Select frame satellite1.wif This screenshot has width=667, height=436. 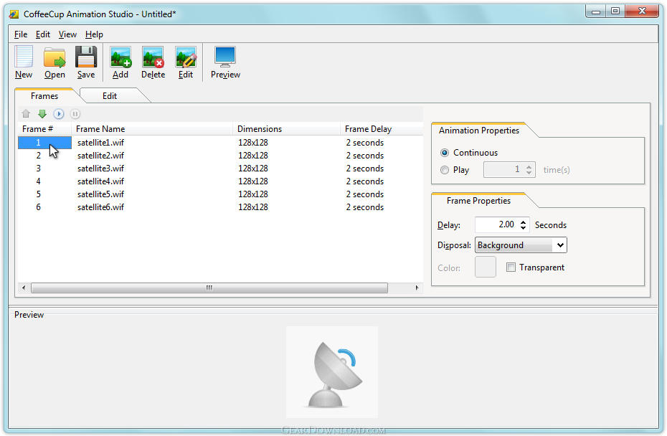coord(100,143)
